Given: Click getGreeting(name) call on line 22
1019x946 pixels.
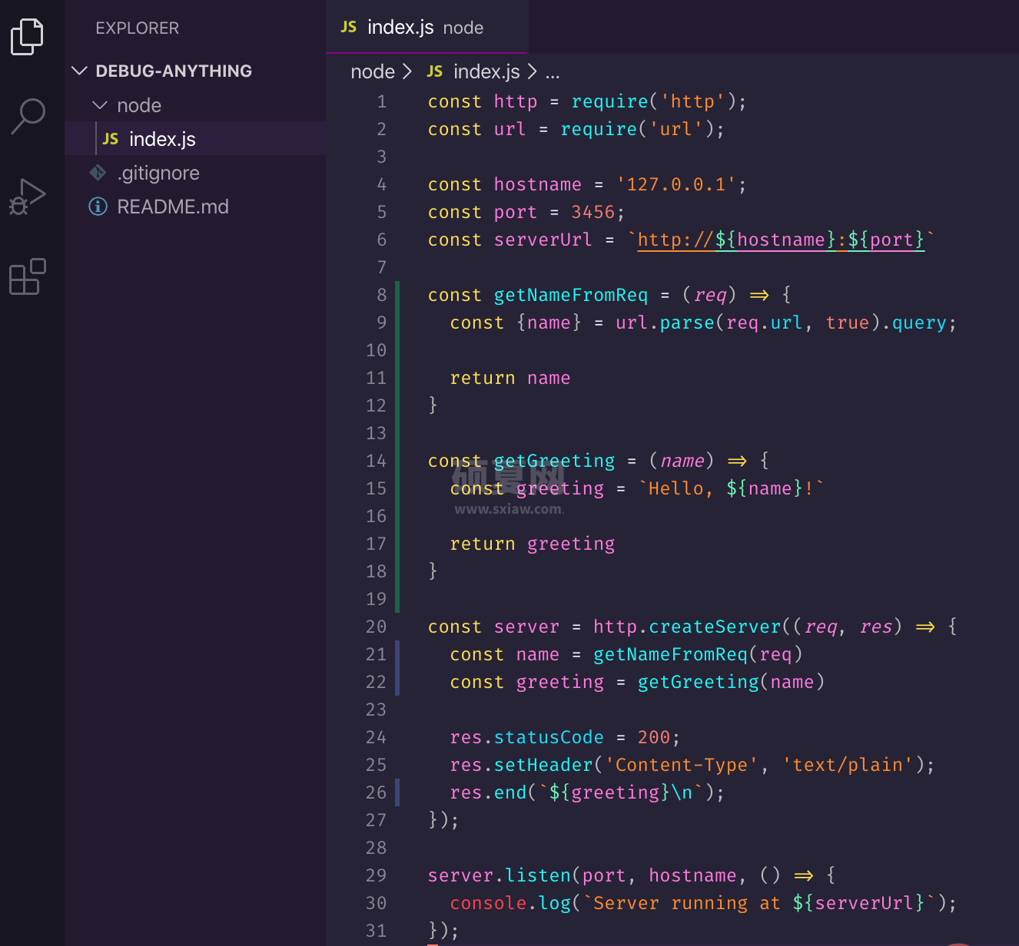Looking at the screenshot, I should coord(731,682).
